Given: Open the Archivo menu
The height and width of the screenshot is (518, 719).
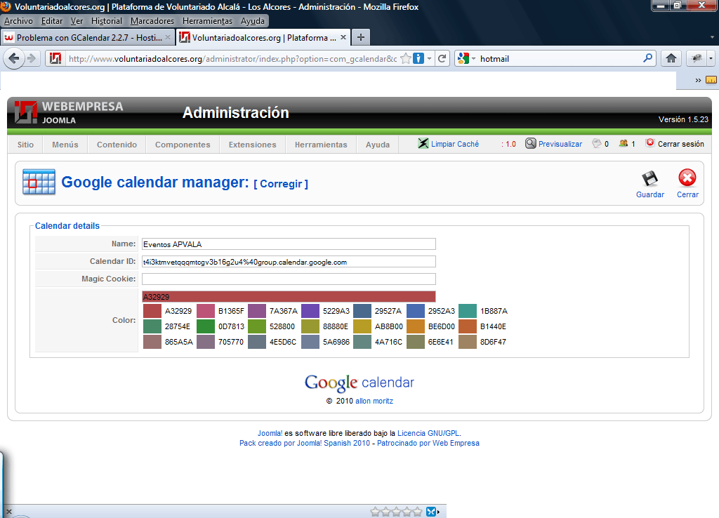Looking at the screenshot, I should 18,21.
